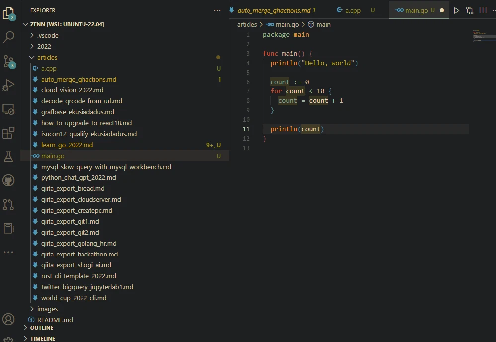Click articles in the breadcrumb path
The height and width of the screenshot is (342, 496).
(247, 24)
